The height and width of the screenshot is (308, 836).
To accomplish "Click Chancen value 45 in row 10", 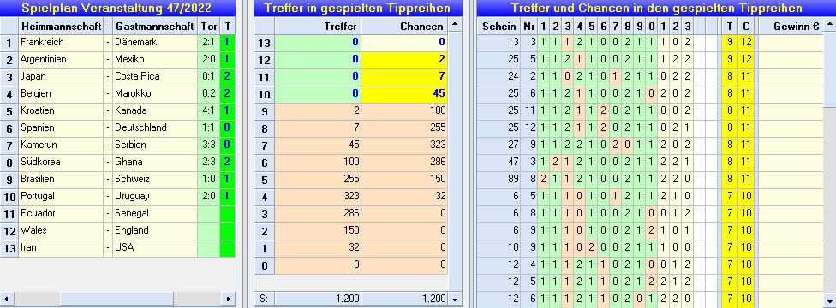I will pos(404,93).
